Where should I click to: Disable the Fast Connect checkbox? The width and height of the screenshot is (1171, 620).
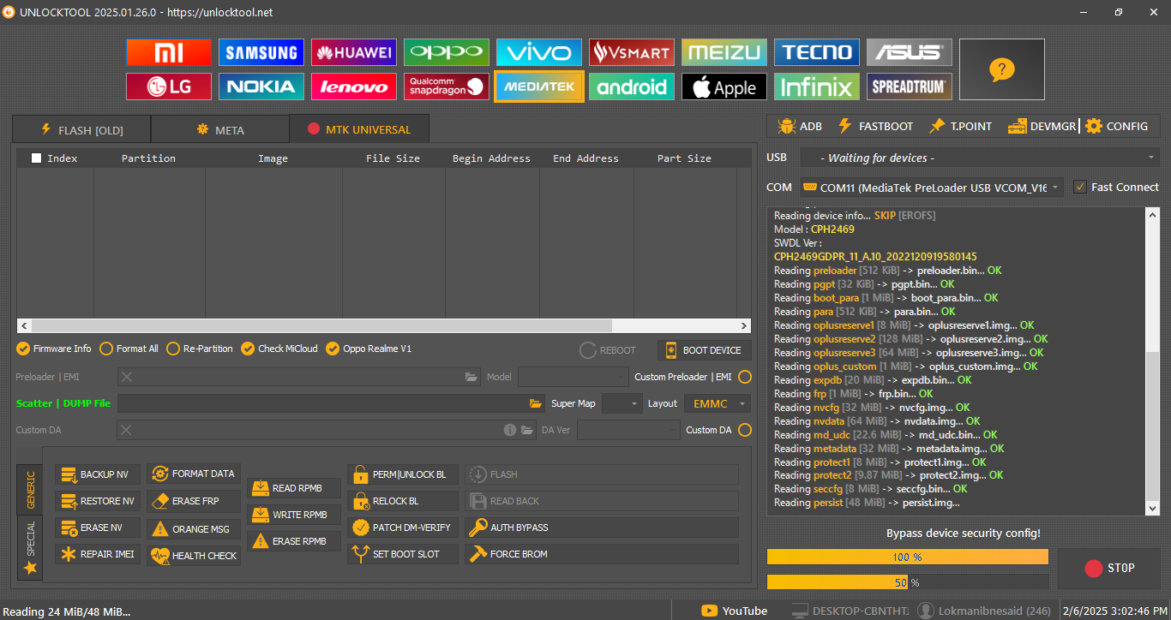tap(1080, 187)
